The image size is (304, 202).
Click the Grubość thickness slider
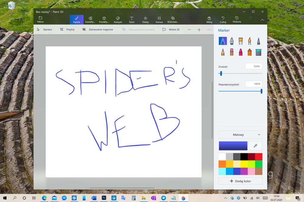[240, 73]
